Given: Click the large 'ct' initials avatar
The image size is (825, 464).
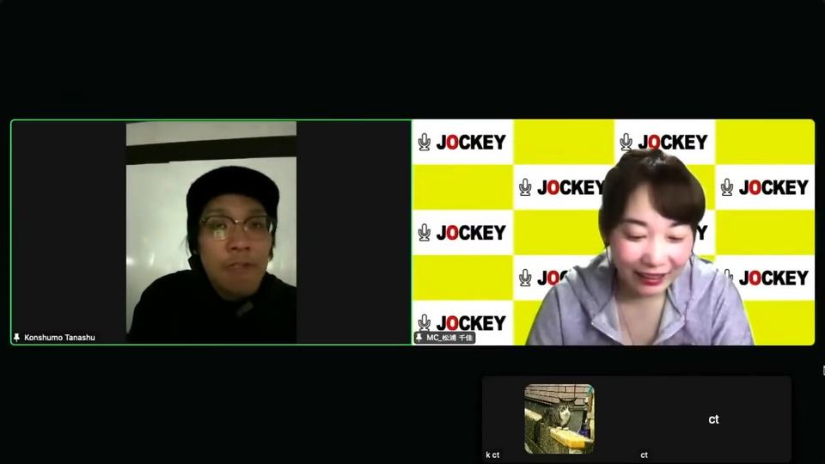Looking at the screenshot, I should [713, 419].
